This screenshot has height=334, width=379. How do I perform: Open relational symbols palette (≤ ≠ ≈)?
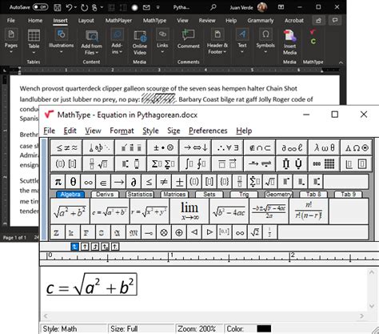66,147
